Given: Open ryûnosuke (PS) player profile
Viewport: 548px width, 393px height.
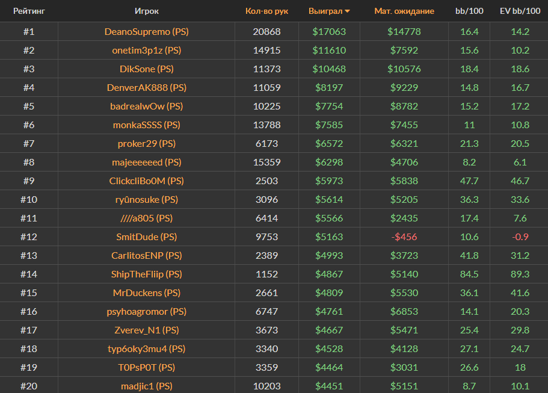Looking at the screenshot, I should click(x=147, y=199).
